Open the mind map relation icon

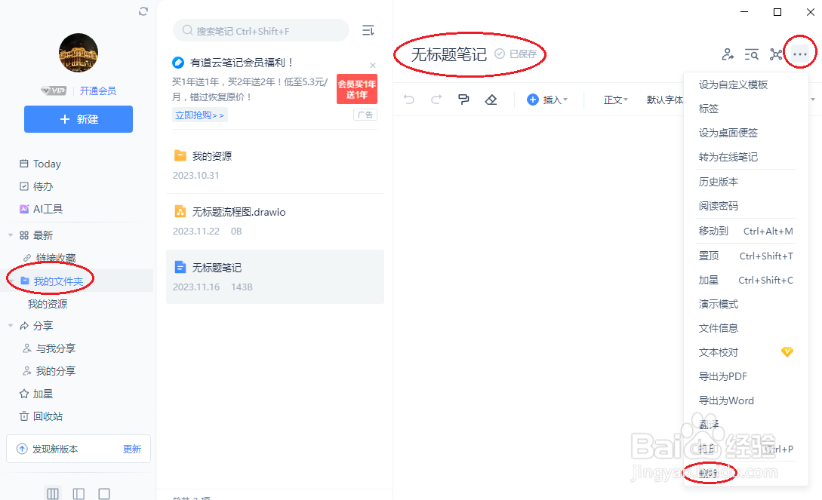pyautogui.click(x=776, y=54)
